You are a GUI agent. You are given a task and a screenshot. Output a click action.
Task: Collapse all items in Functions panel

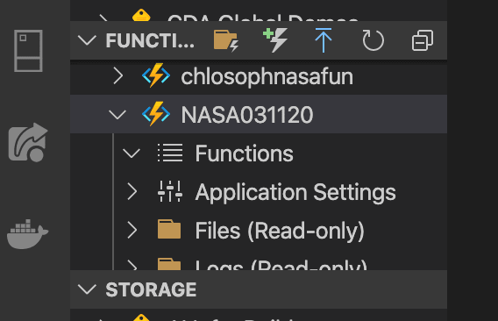click(x=423, y=40)
